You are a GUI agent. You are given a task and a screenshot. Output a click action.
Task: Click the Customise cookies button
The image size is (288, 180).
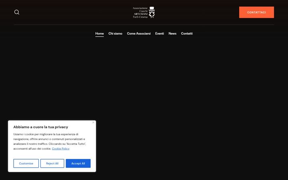(x=26, y=163)
